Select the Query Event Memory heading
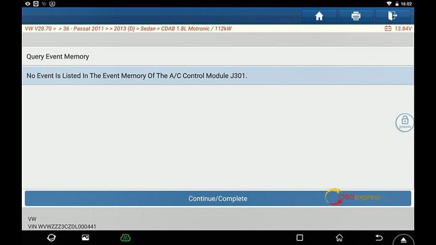Screen dimensions: 436x245 tap(58, 57)
